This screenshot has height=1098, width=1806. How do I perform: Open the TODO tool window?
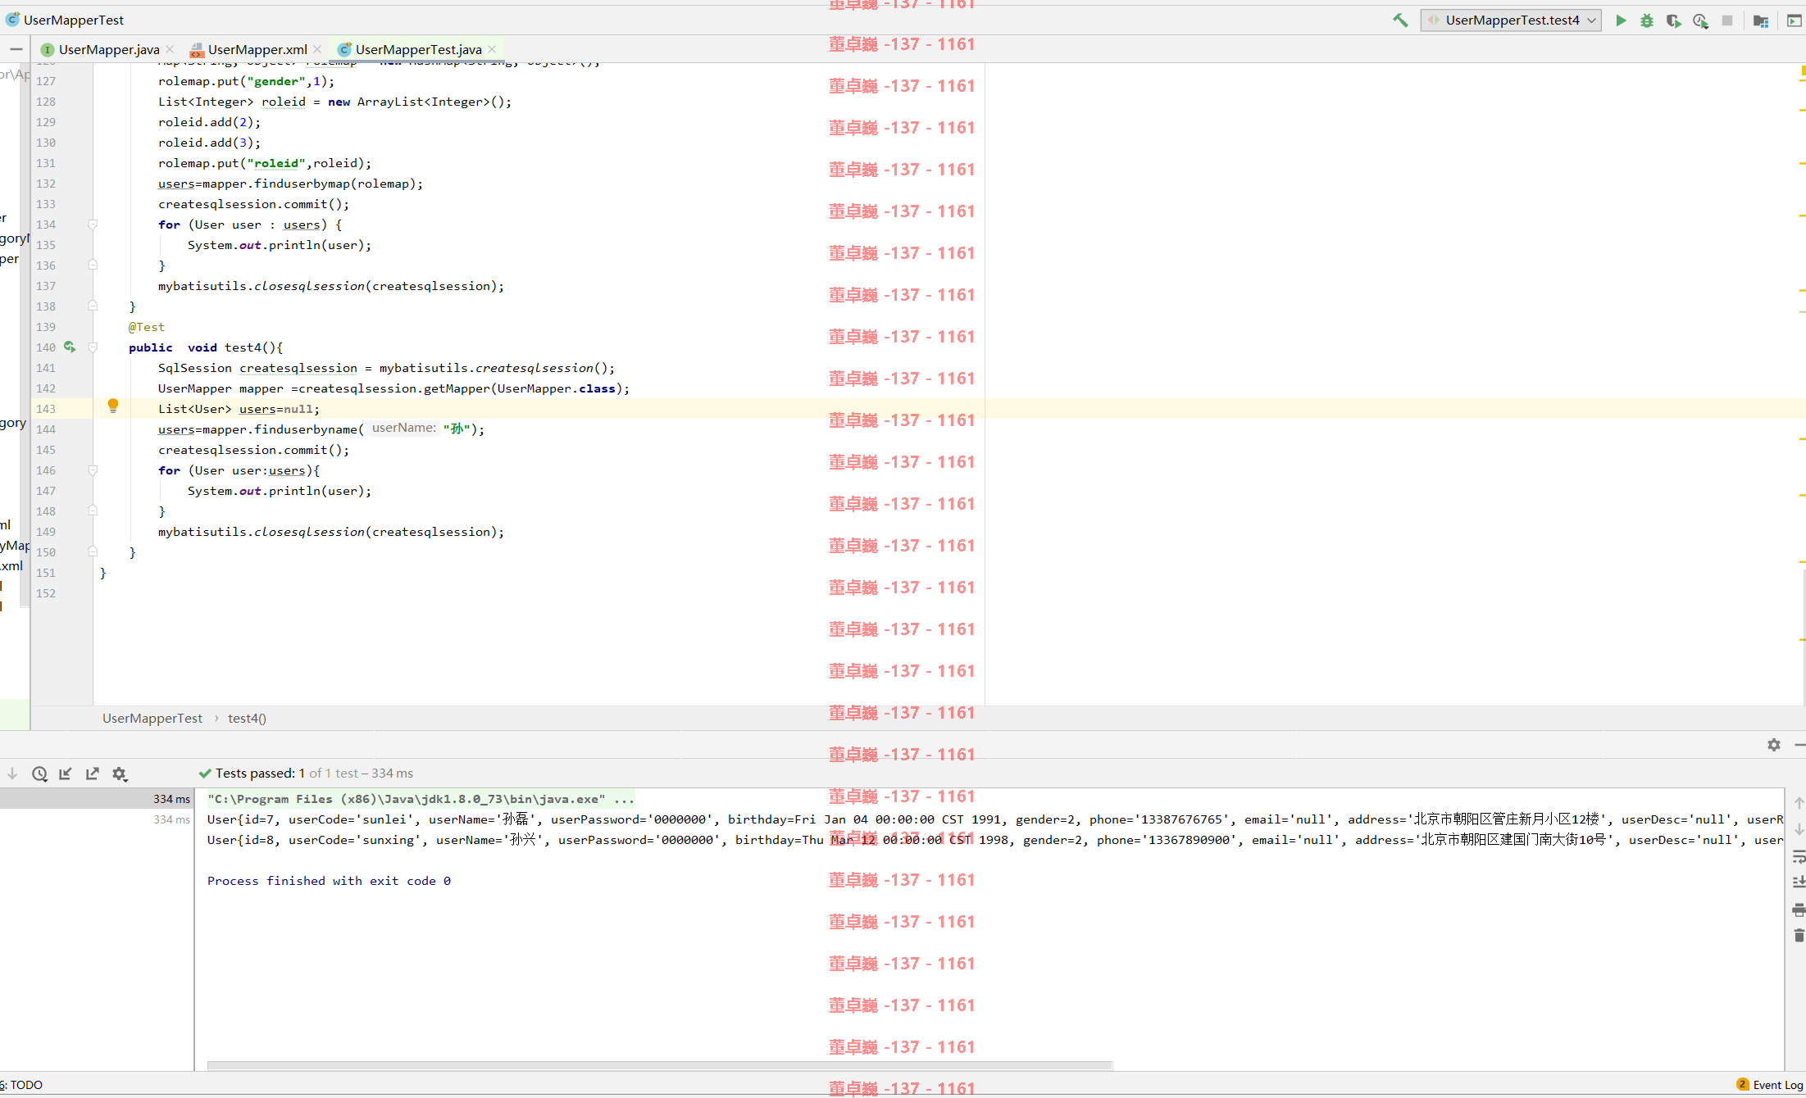pos(22,1085)
